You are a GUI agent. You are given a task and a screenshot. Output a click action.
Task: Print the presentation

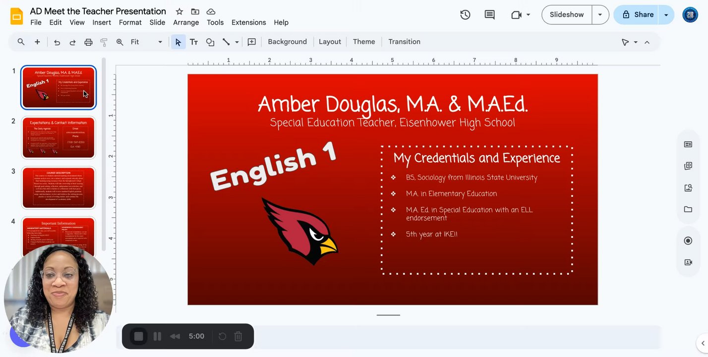coord(88,42)
